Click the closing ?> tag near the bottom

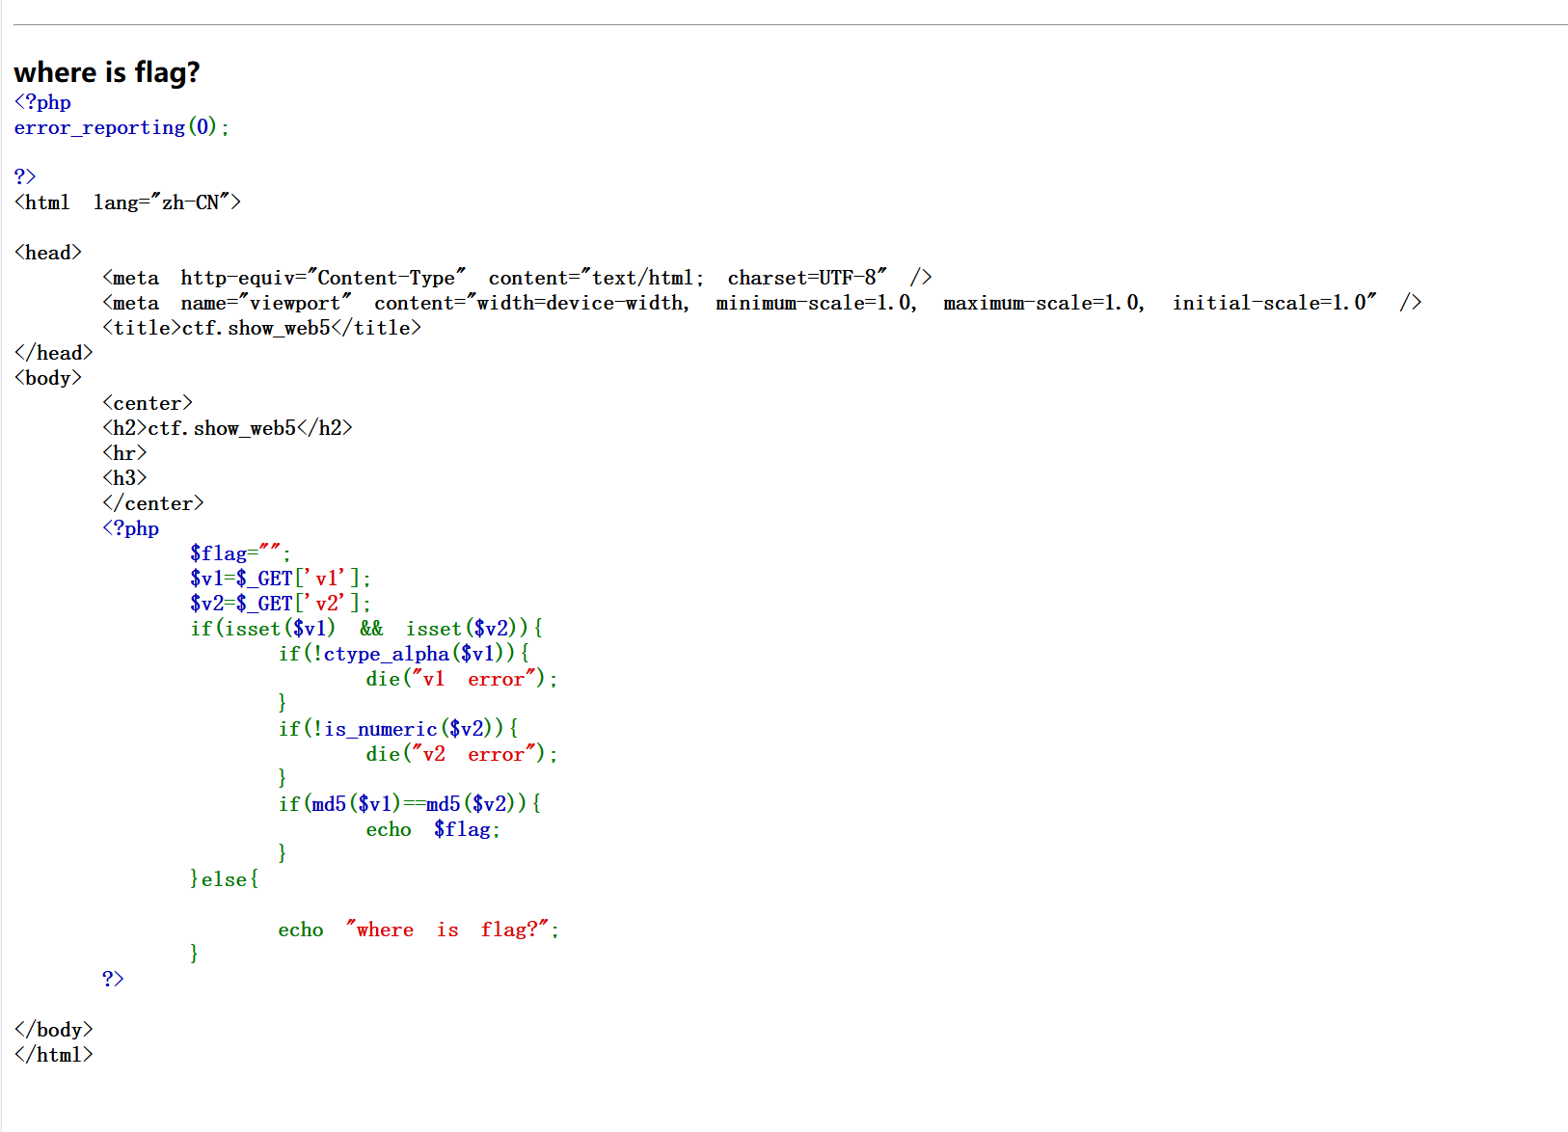[112, 978]
